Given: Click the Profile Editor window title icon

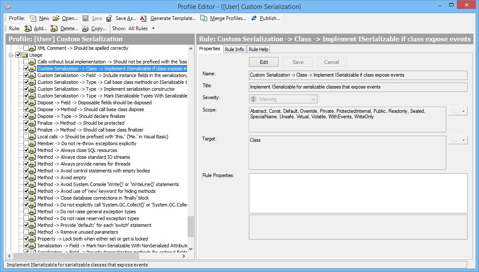Looking at the screenshot, I should pos(8,6).
